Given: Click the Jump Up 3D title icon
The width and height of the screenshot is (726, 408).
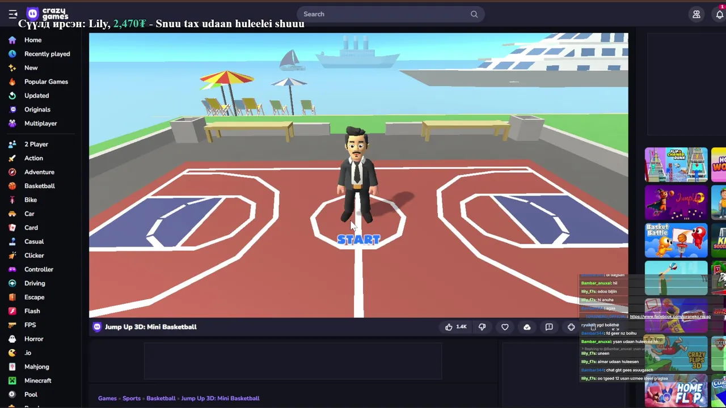Looking at the screenshot, I should coord(97,327).
